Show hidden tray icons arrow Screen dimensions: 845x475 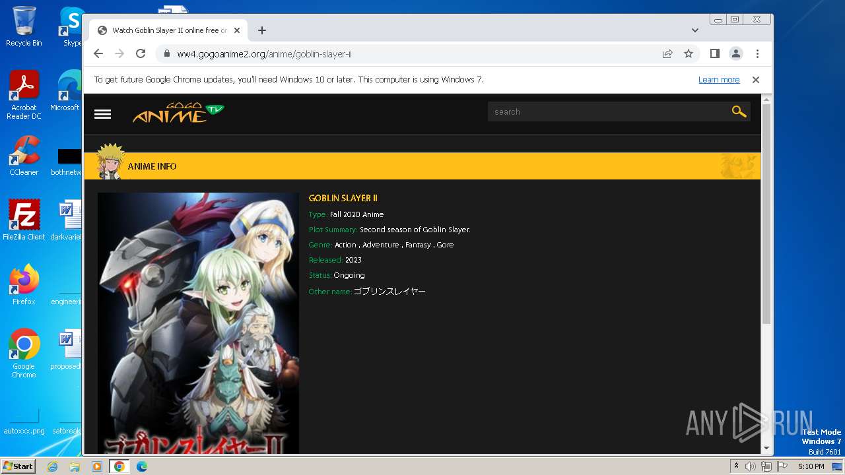(736, 466)
